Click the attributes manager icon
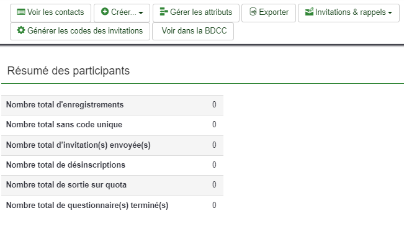The height and width of the screenshot is (226, 404). pos(164,12)
